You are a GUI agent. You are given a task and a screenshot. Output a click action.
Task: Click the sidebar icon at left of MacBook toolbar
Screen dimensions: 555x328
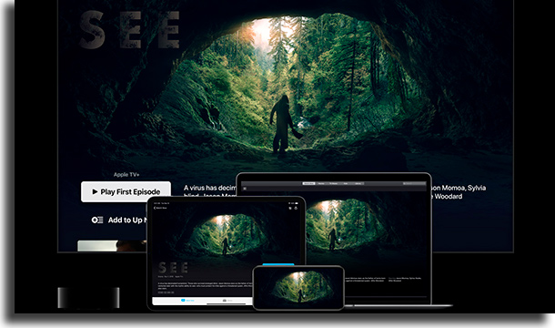[x=244, y=189]
